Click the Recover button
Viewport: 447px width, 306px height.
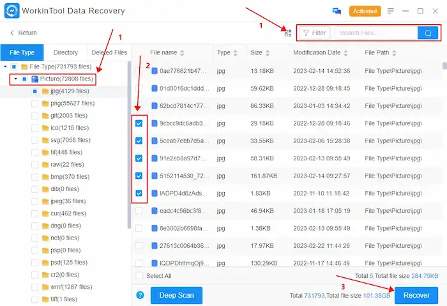coord(416,295)
